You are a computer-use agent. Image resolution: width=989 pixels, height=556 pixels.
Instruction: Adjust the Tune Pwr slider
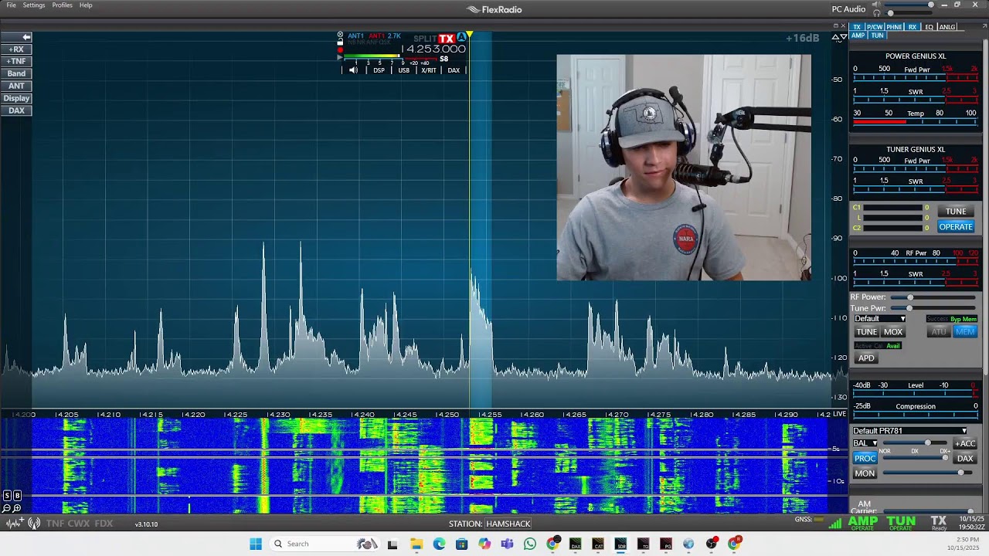tap(933, 308)
